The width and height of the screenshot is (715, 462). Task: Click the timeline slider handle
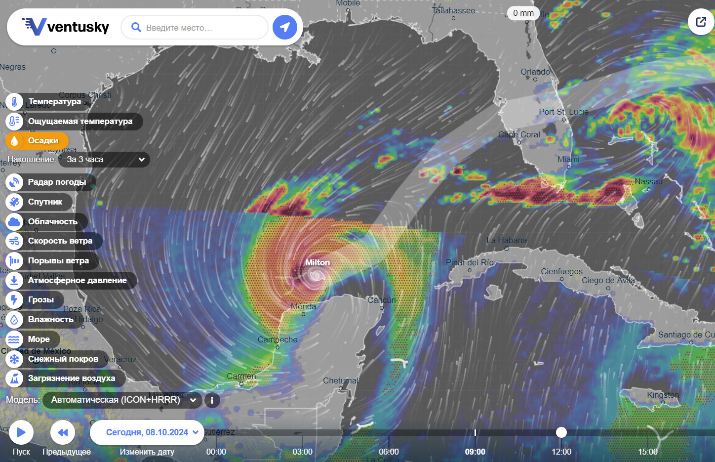(561, 432)
